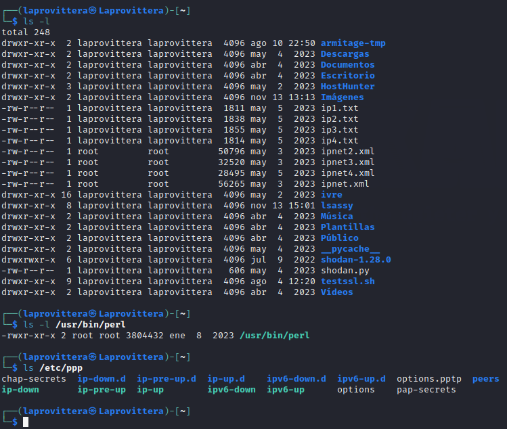Click the lsassy directory entry
The image size is (507, 429).
(336, 206)
